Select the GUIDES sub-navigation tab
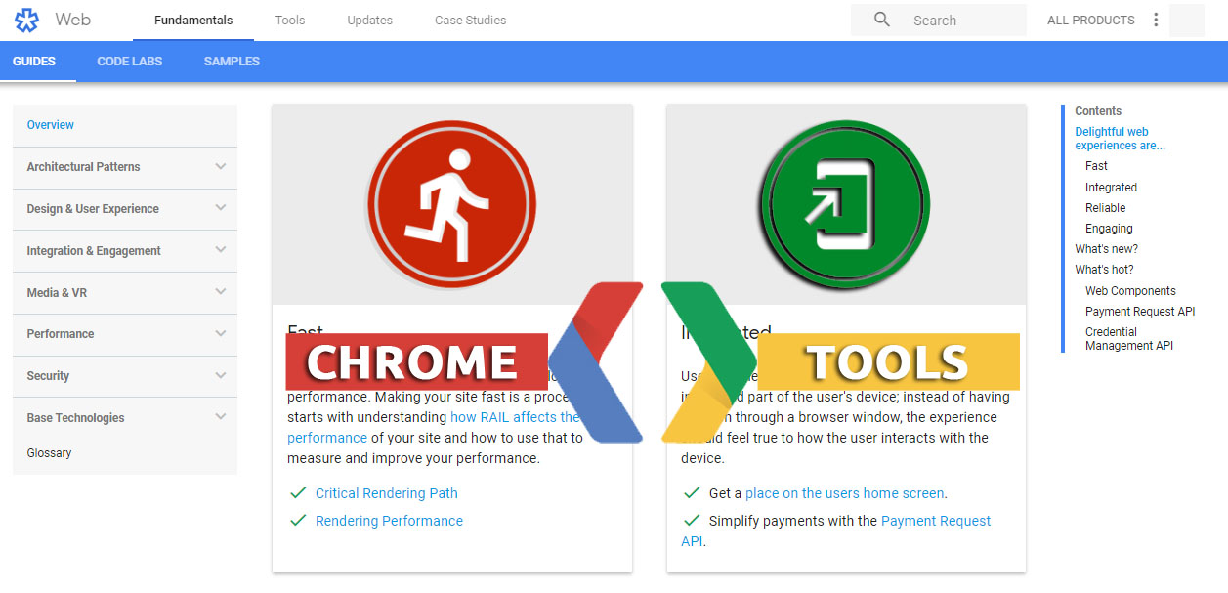This screenshot has height=593, width=1228. 34,62
